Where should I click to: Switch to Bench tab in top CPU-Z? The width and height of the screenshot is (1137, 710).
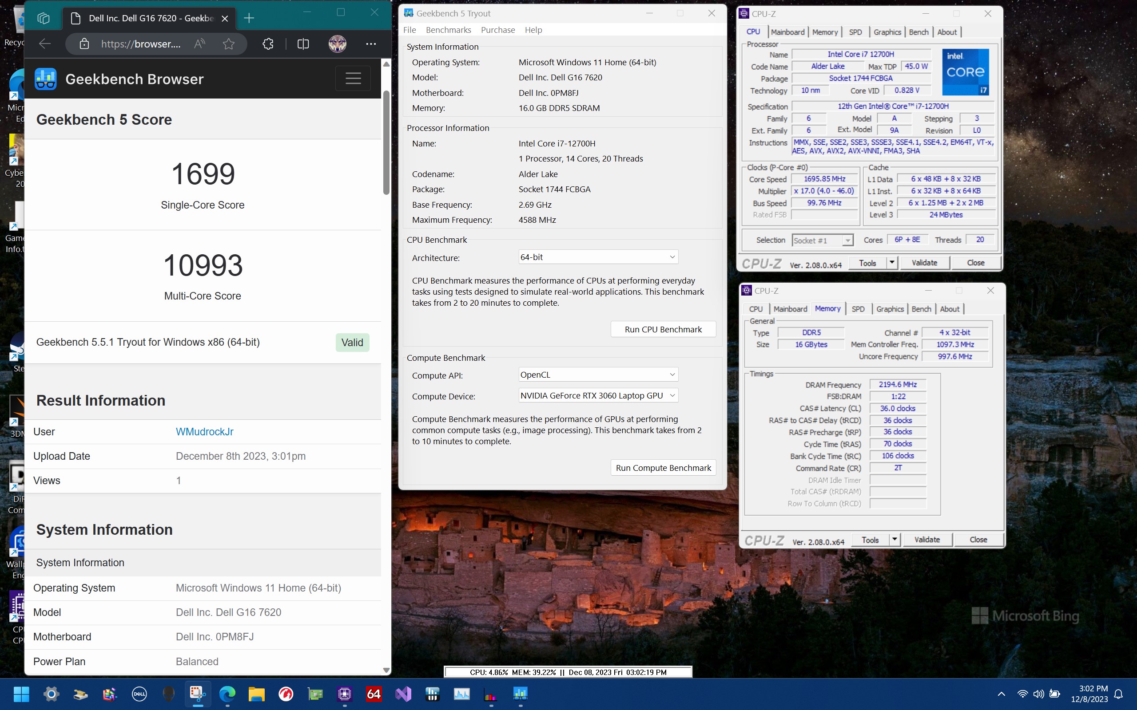918,32
